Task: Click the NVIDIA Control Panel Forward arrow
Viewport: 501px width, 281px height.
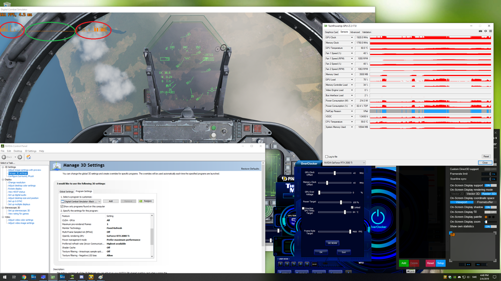Action: [x=20, y=157]
